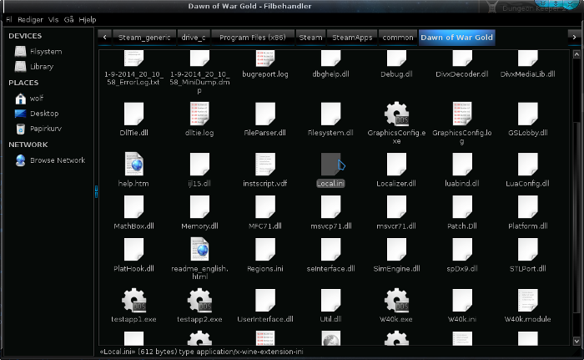This screenshot has height=360, width=584.
Task: Click the scrollbar down arrow
Action: click(x=576, y=341)
